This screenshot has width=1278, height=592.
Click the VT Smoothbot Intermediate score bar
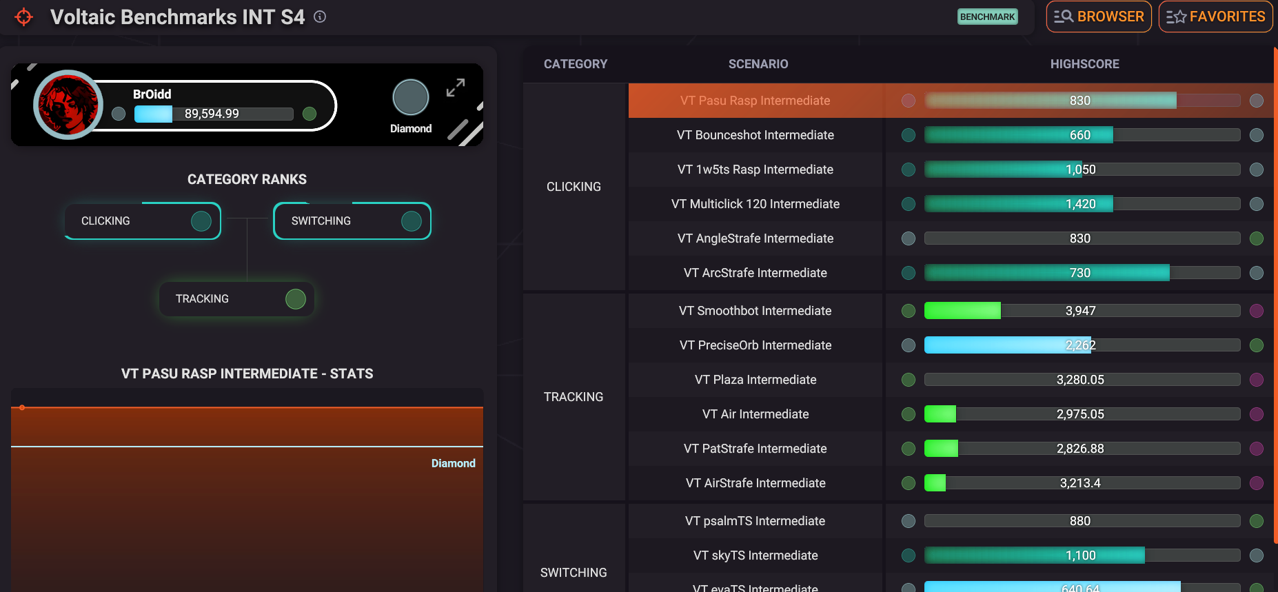tap(1082, 311)
